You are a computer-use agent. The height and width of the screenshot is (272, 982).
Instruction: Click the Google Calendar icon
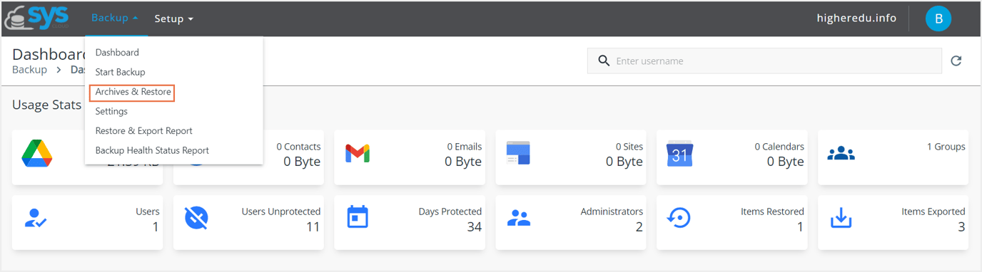coord(679,153)
